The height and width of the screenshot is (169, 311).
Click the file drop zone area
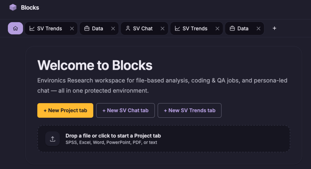point(164,139)
